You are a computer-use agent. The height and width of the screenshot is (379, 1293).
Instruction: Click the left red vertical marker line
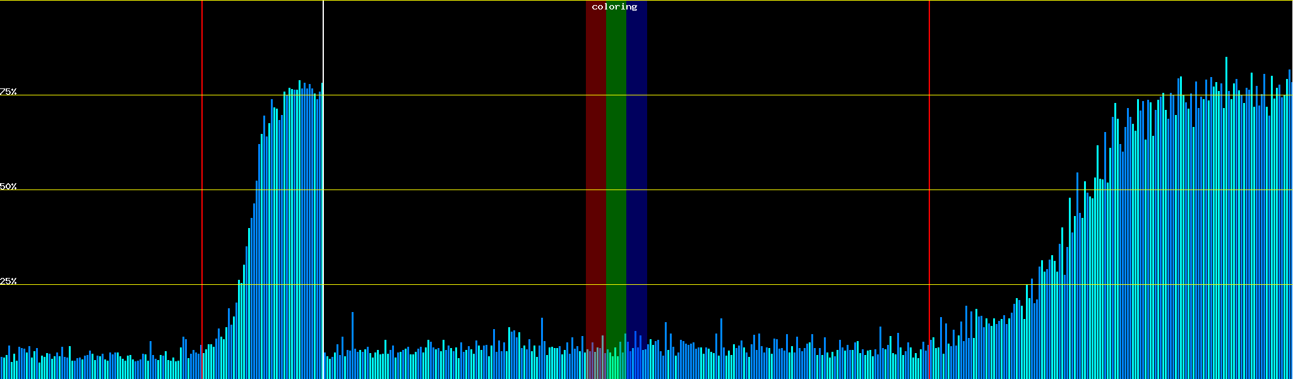(x=202, y=158)
